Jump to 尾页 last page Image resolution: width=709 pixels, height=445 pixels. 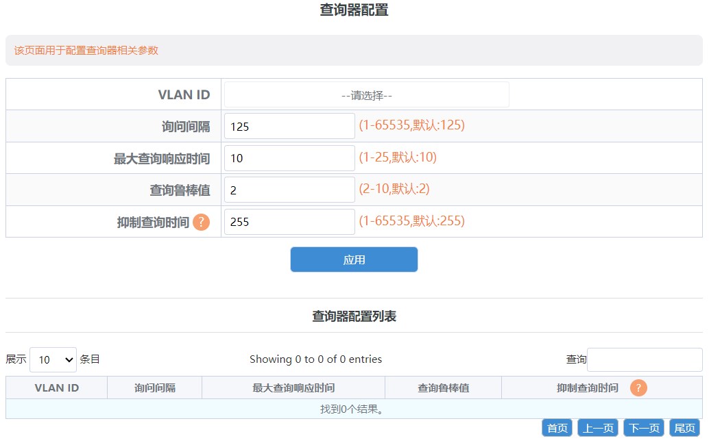pos(684,428)
